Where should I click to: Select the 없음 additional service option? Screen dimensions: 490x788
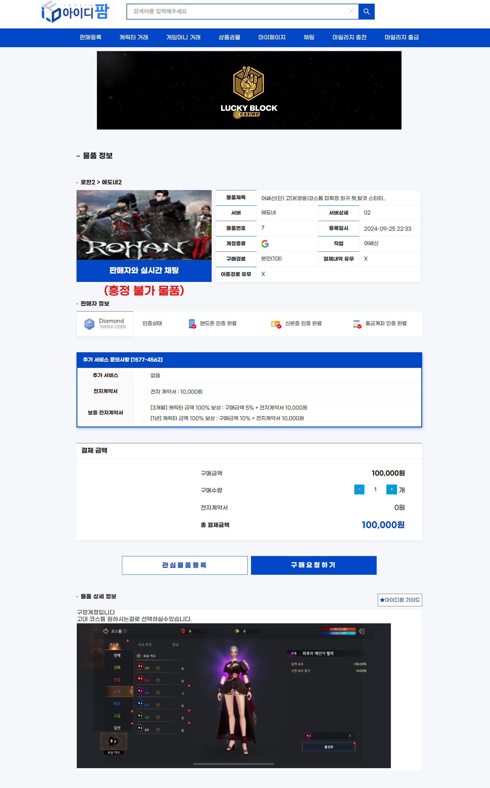click(x=145, y=375)
